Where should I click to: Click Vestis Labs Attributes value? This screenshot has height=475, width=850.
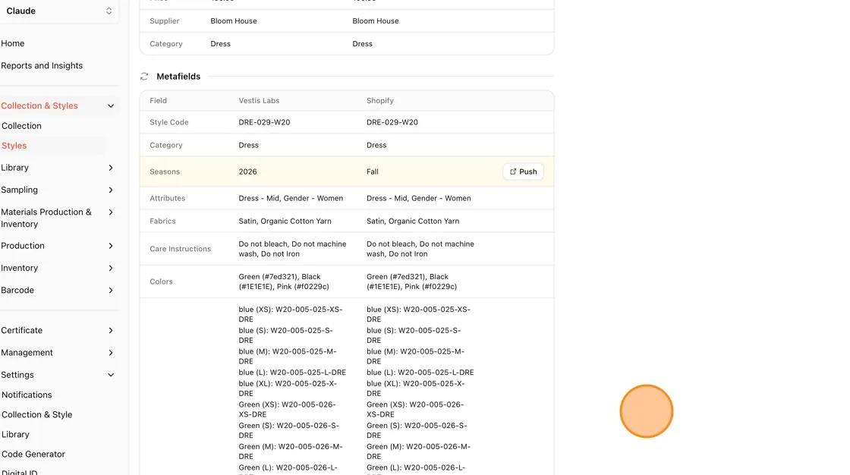tap(291, 199)
